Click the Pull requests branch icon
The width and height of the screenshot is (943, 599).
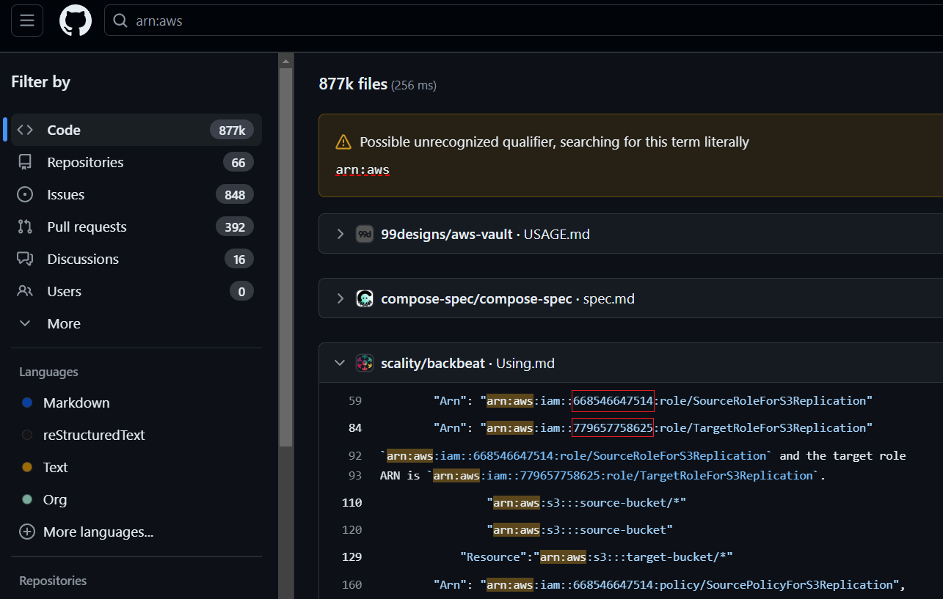[25, 227]
